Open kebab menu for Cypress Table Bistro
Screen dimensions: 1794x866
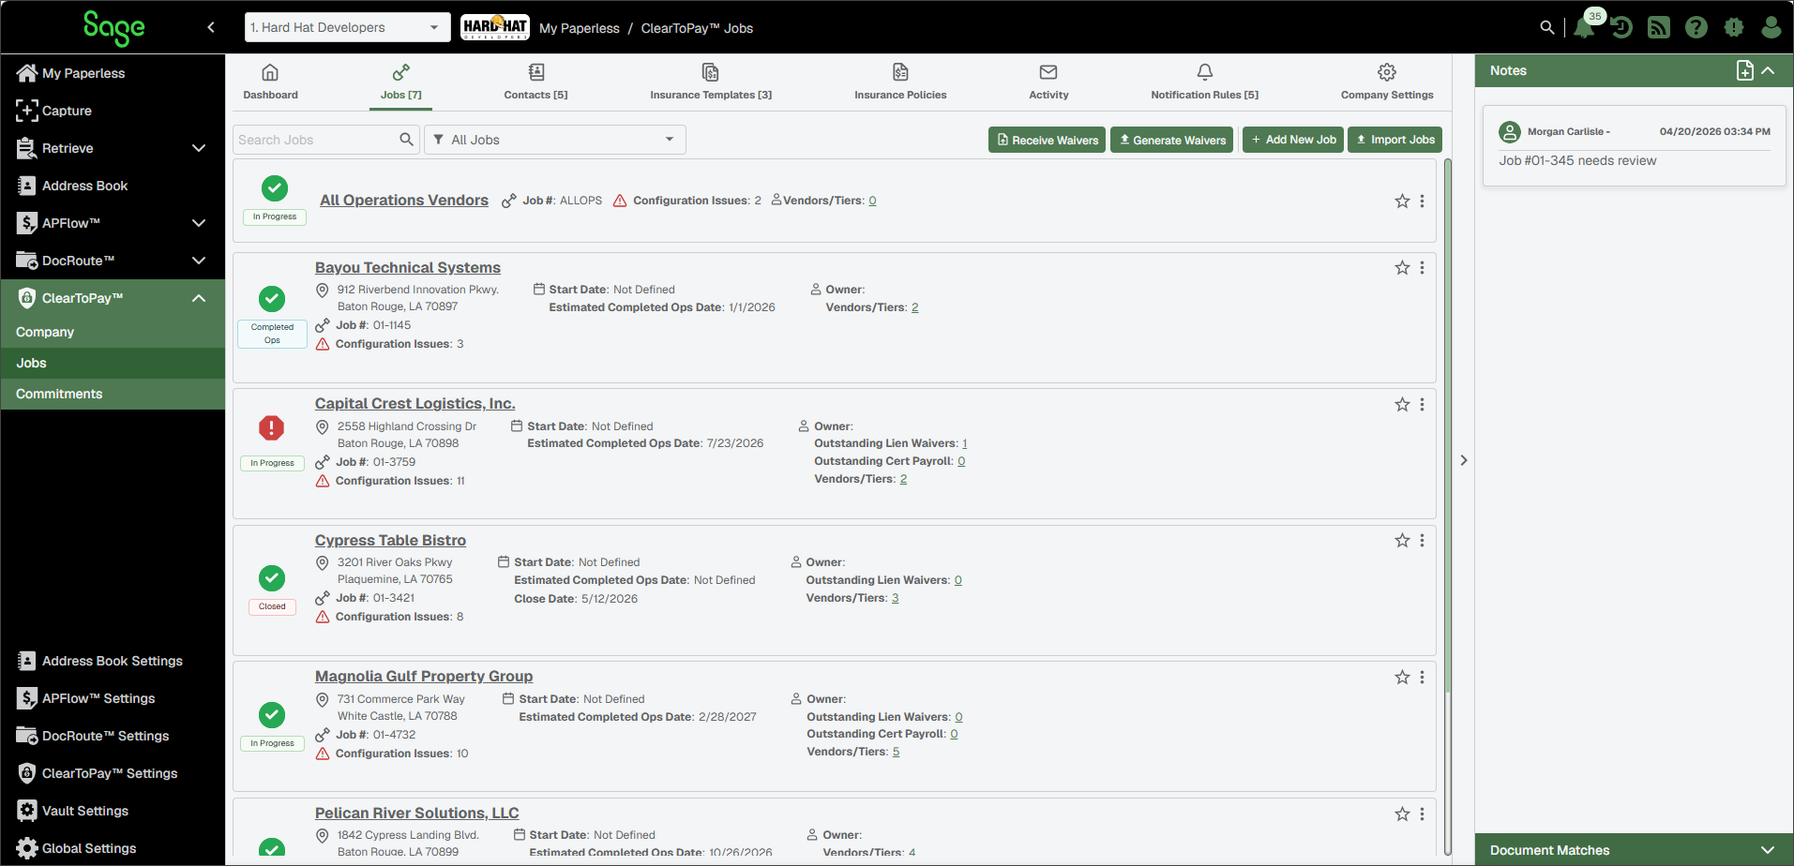pos(1423,541)
